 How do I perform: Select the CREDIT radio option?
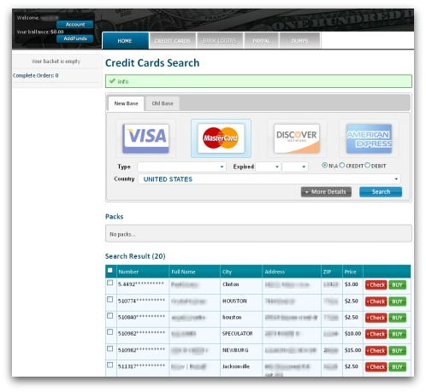tap(342, 165)
